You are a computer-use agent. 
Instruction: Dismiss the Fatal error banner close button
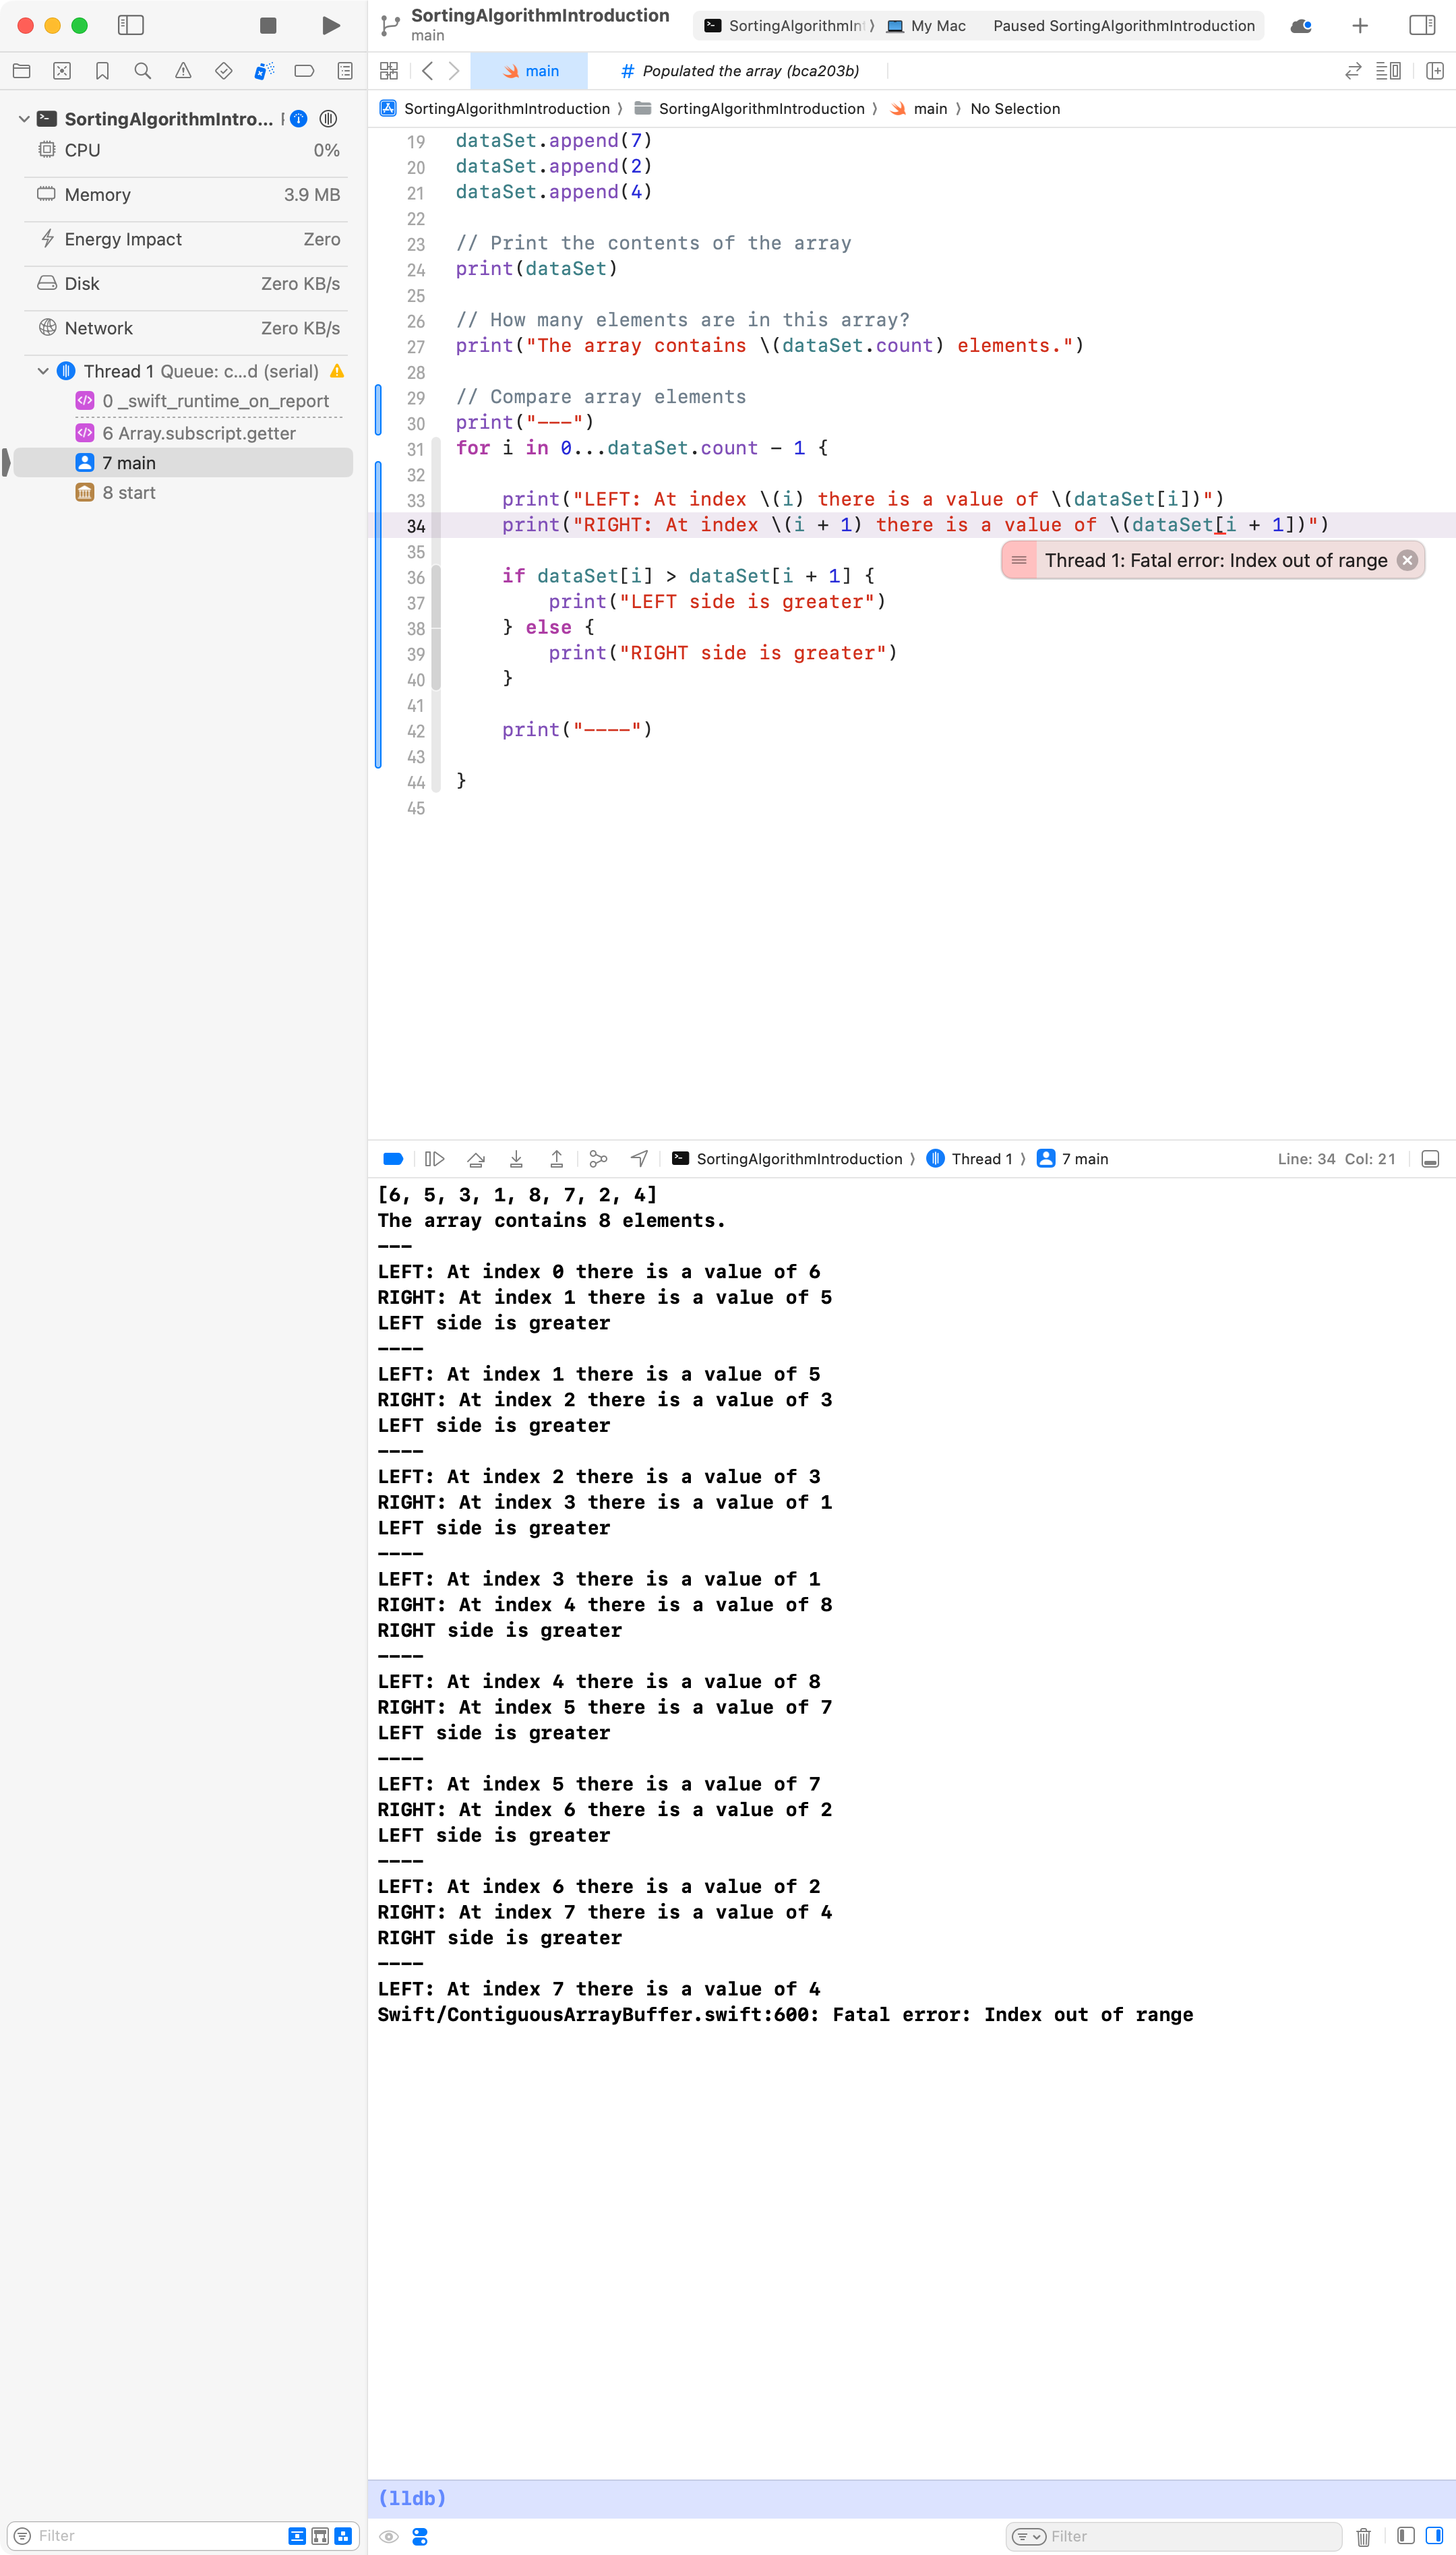(1406, 560)
